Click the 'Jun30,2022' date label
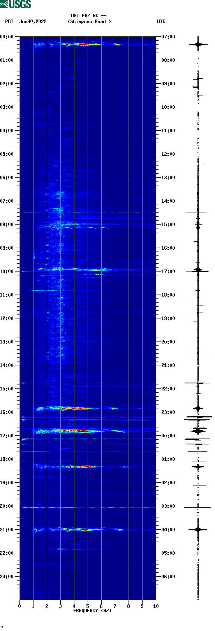Viewport: 215px width, 631px height. [33, 22]
